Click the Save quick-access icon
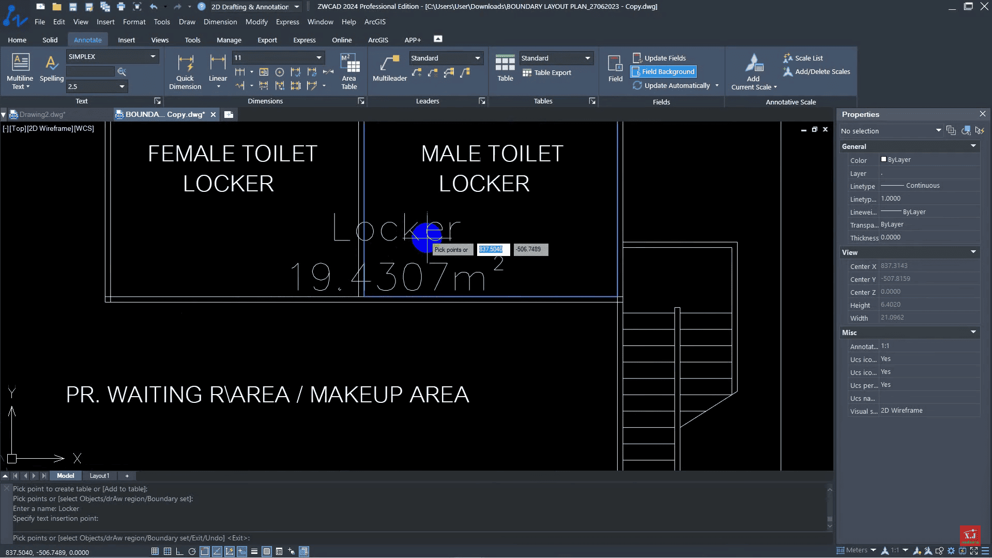Viewport: 992px width, 558px height. (x=73, y=7)
